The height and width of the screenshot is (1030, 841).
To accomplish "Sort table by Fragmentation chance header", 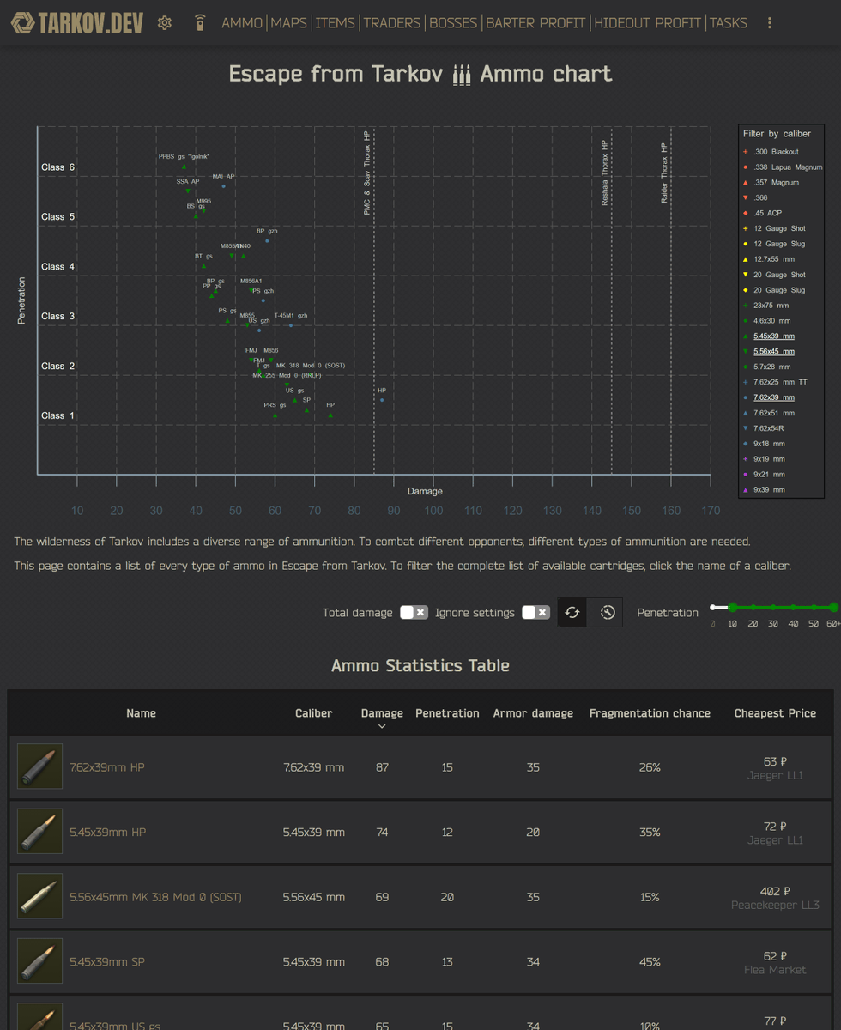I will point(650,713).
